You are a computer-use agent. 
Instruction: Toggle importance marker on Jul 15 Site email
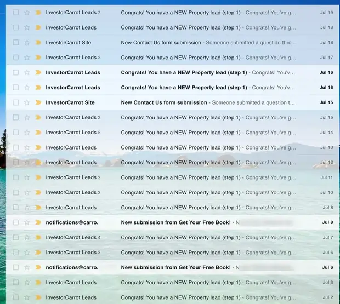pyautogui.click(x=38, y=102)
